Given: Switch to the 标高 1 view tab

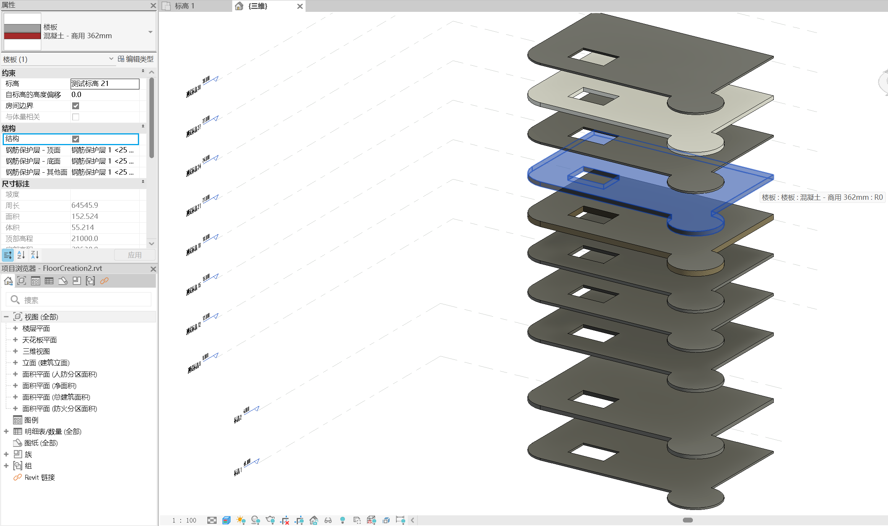Looking at the screenshot, I should click(x=184, y=6).
